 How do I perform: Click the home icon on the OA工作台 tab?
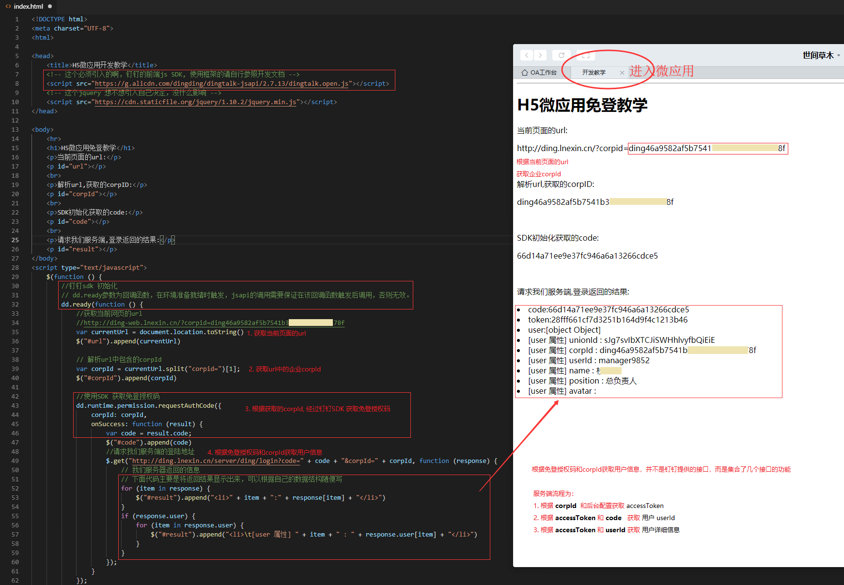click(524, 72)
